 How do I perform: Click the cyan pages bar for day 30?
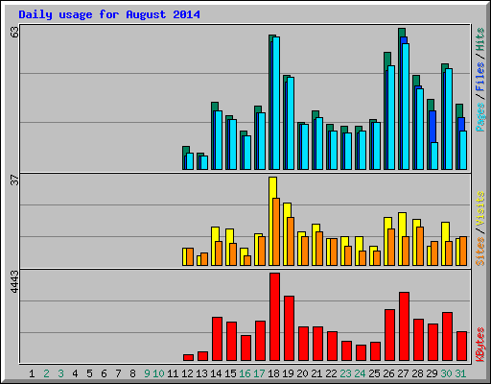pos(449,119)
